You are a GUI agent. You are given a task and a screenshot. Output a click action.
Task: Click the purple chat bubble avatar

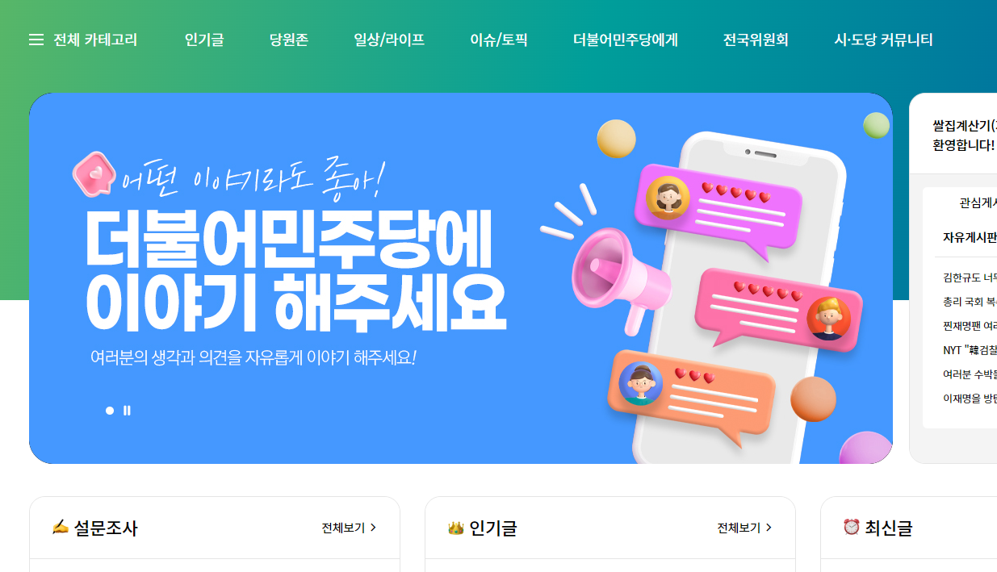coord(668,198)
